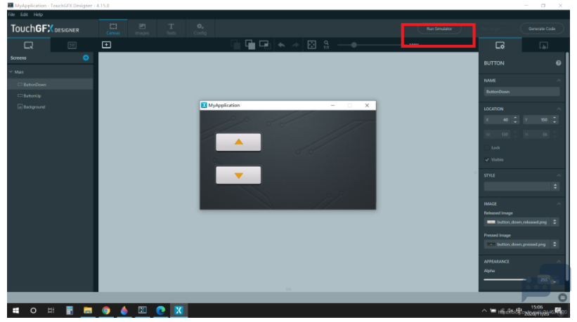Select the Screens panel tab icon

[29, 45]
